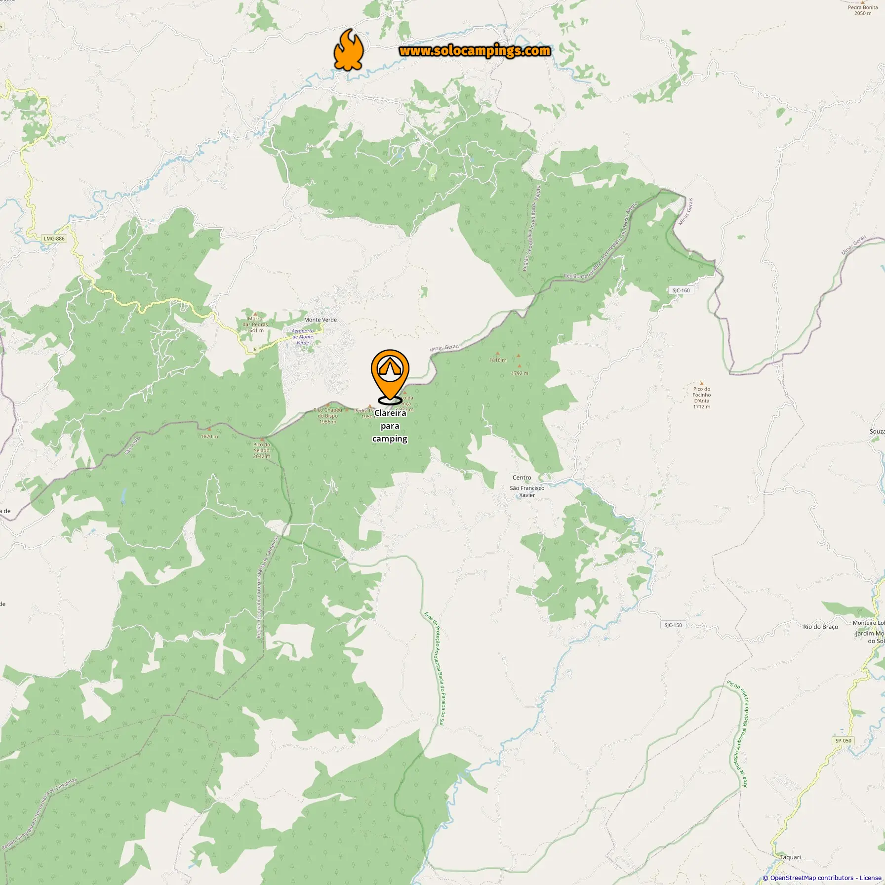
Task: Click the Aeroporto de Monte Verde label
Action: (303, 337)
